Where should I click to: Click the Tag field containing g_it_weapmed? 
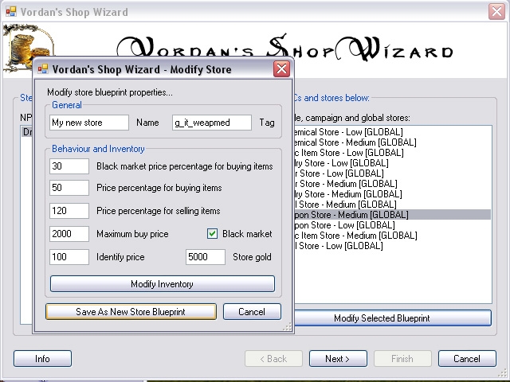[x=212, y=123]
